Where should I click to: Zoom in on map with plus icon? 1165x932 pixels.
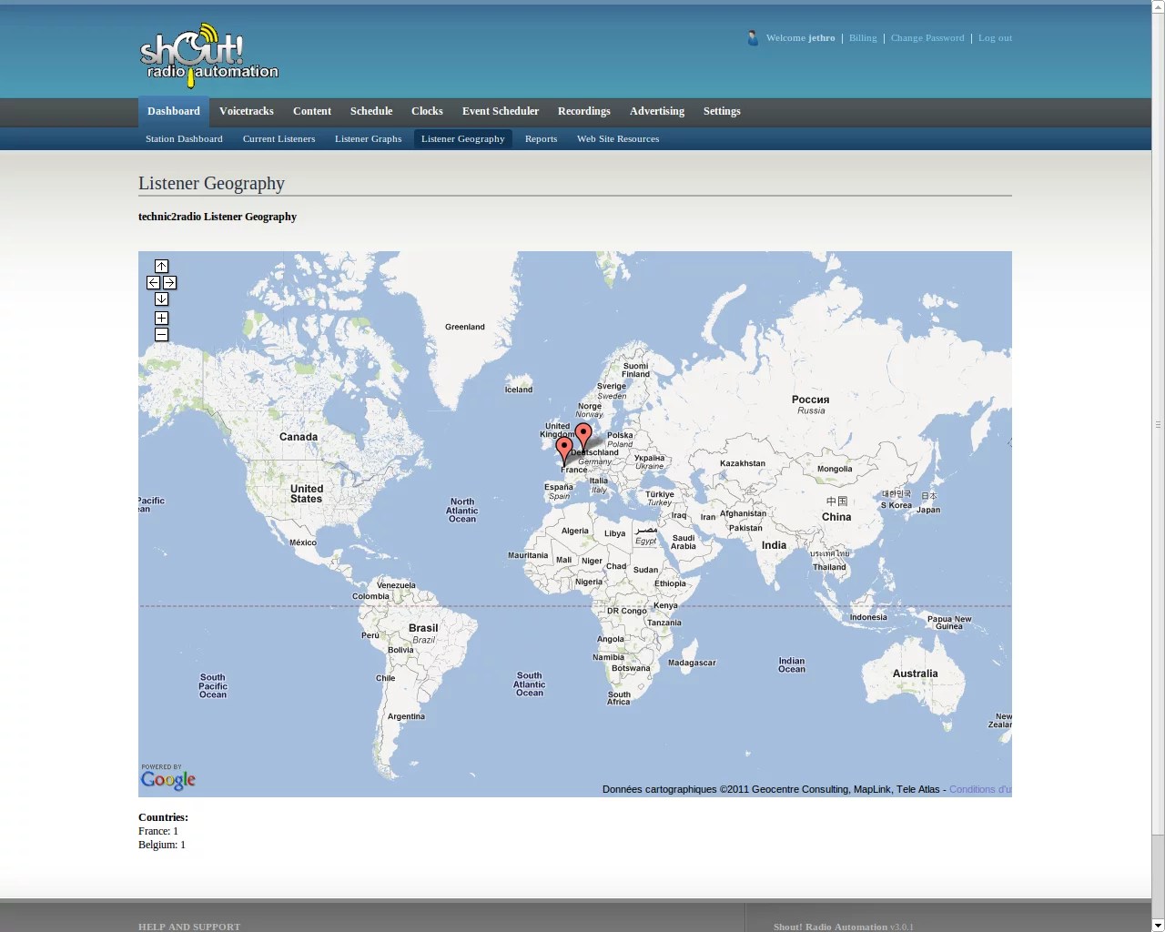click(x=161, y=318)
